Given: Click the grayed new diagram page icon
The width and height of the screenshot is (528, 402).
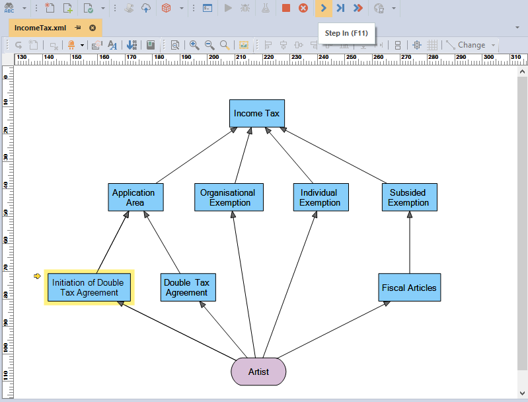Looking at the screenshot, I should coord(33,45).
